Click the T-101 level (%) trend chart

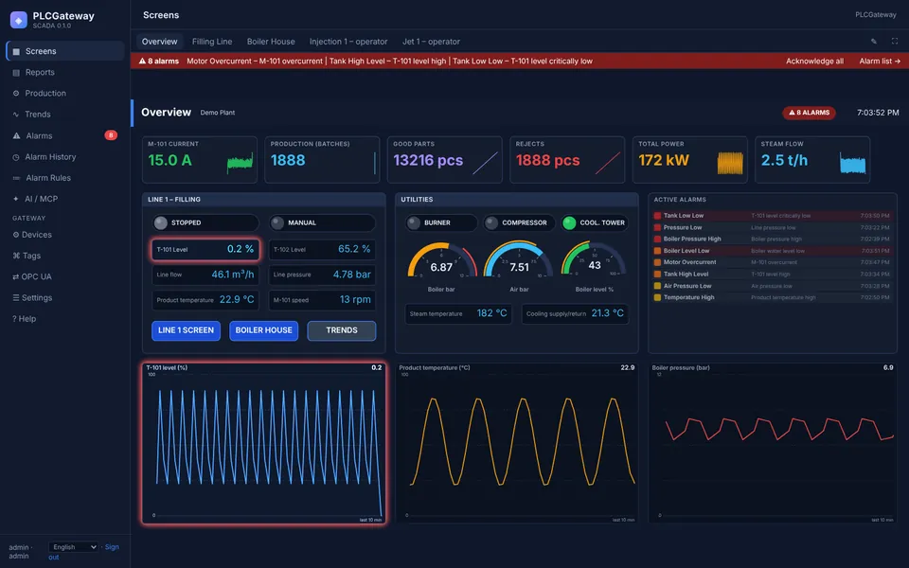click(x=264, y=443)
